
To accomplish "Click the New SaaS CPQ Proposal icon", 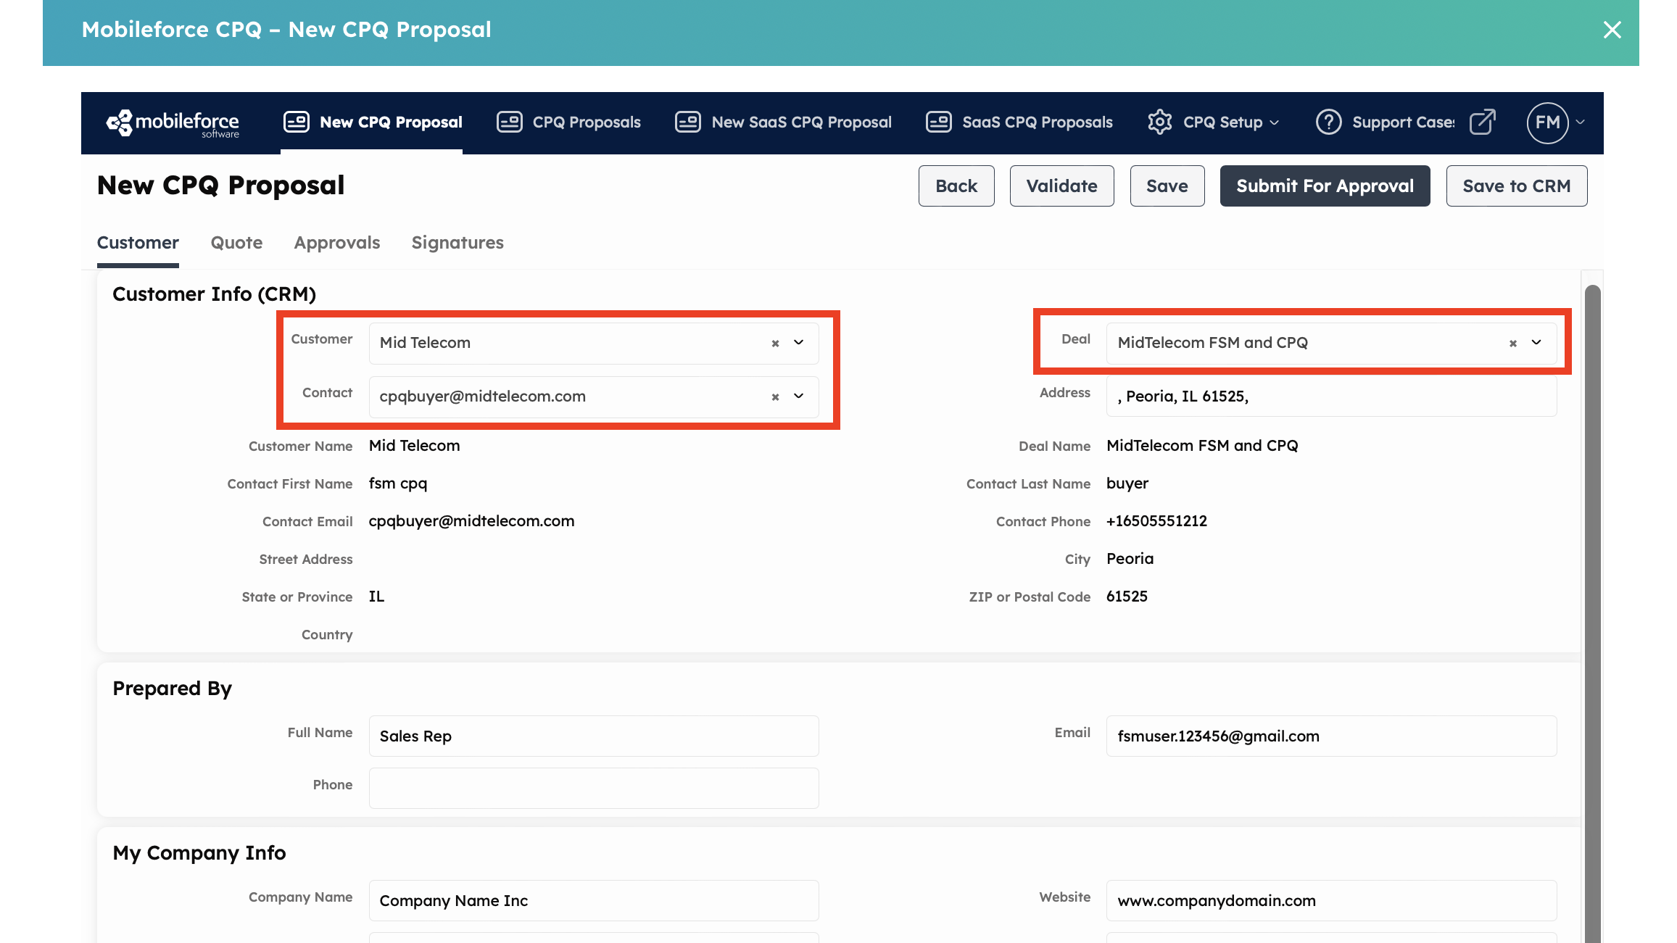I will click(687, 122).
